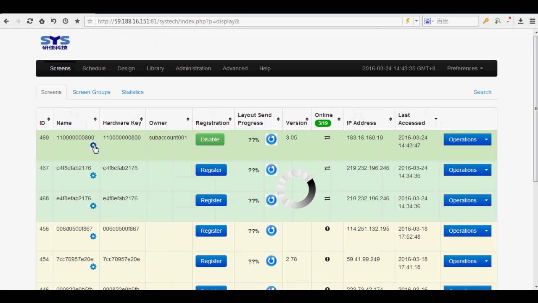Click the lightning speed mode icon
538x303 pixels.
pos(407,21)
